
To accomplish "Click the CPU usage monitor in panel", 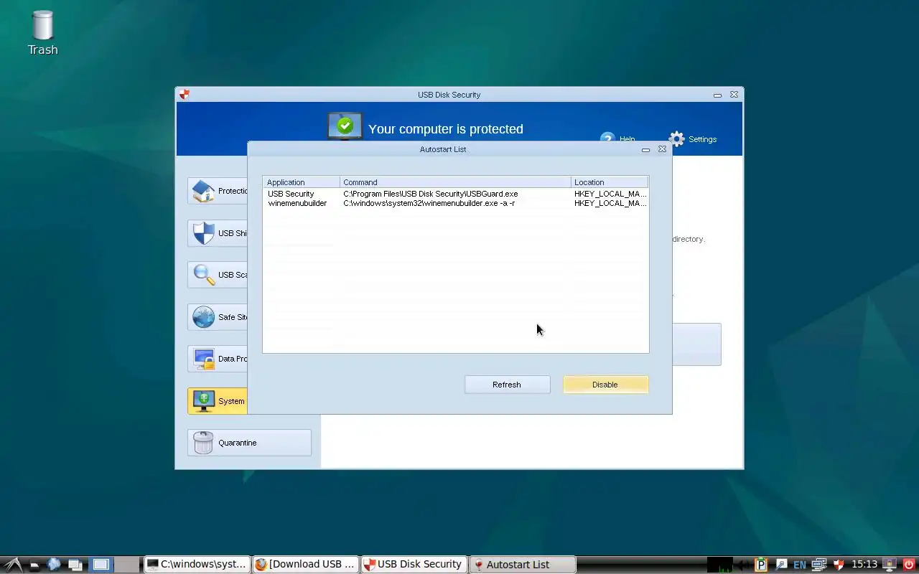I will [720, 565].
